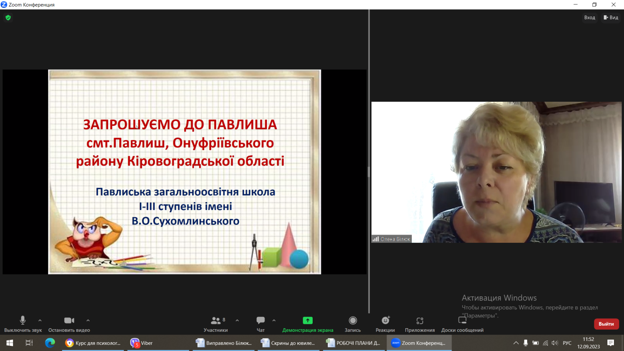Screen dimensions: 624x351
Task: Open Whiteboards (Доски сообщений)
Action: [462, 324]
